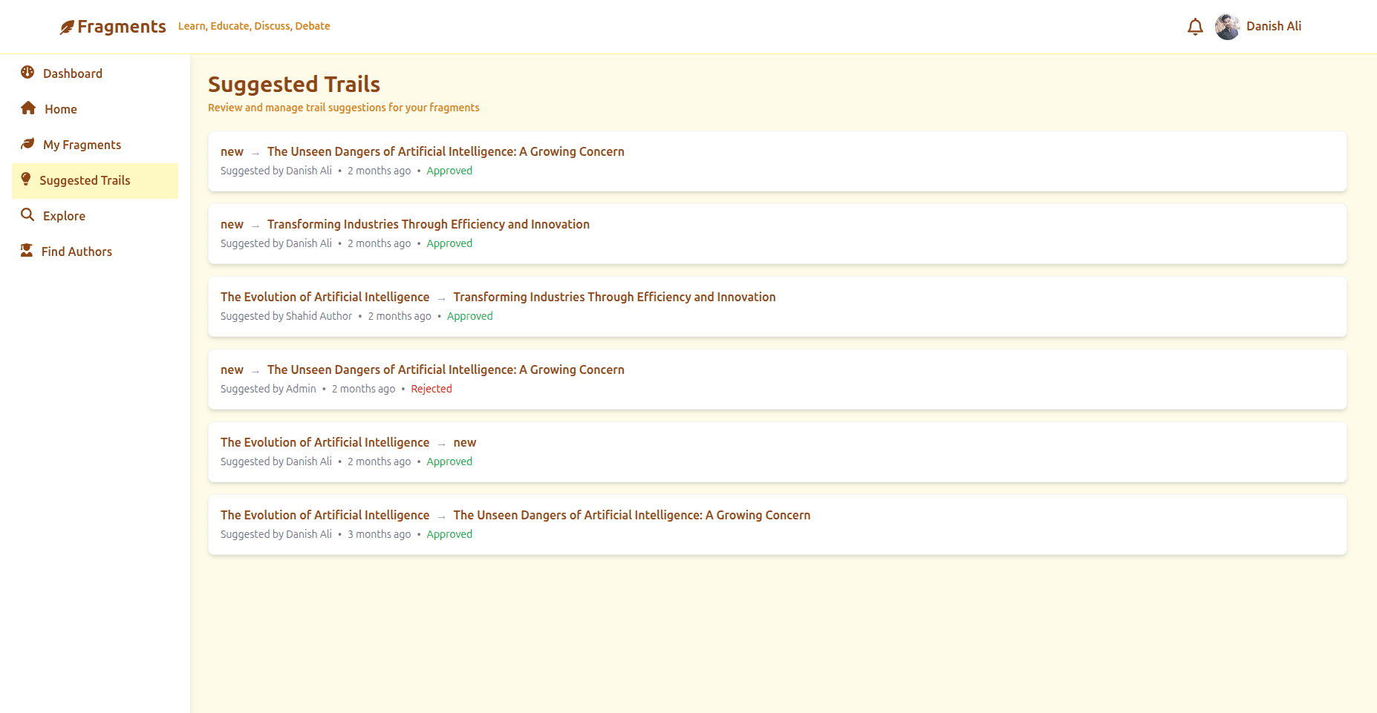1377x713 pixels.
Task: Click the My Fragments book icon
Action: tap(27, 144)
